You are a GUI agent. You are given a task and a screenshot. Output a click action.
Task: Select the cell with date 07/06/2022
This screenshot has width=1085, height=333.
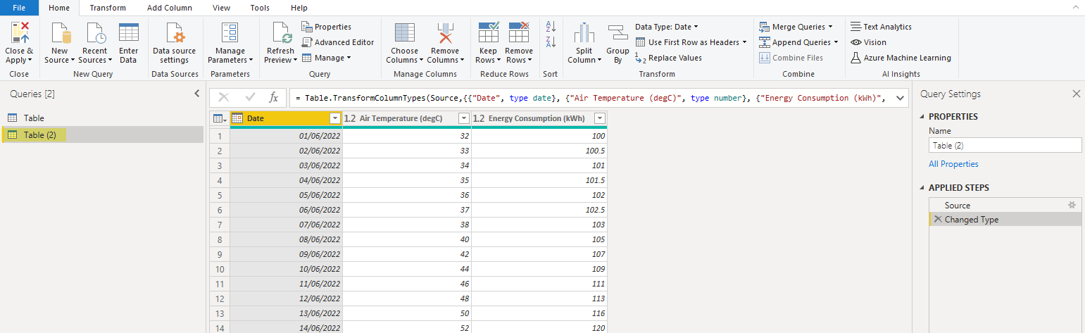286,225
